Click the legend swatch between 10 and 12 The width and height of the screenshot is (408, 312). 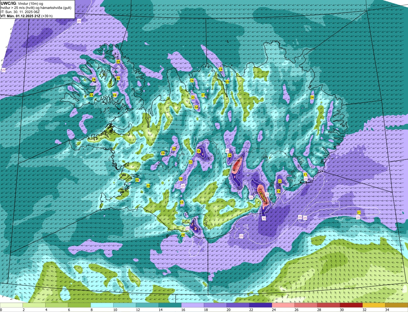(125, 305)
